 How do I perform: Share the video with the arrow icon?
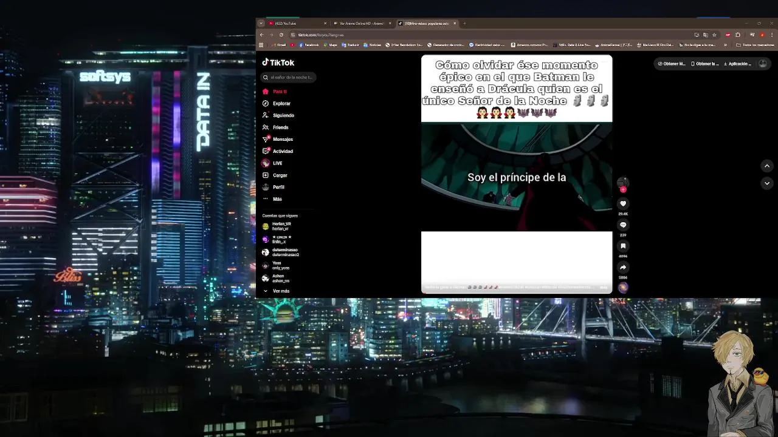pos(623,267)
